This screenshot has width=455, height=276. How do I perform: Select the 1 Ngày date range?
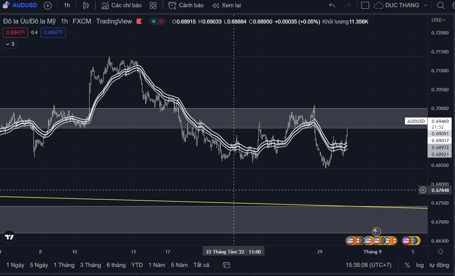(15, 265)
